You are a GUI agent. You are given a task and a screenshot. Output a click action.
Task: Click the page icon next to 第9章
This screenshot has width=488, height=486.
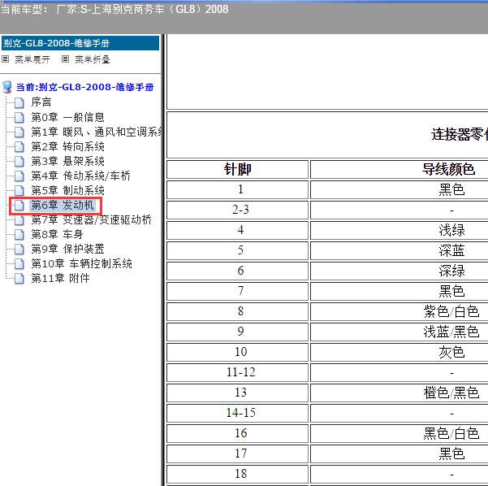pos(19,249)
